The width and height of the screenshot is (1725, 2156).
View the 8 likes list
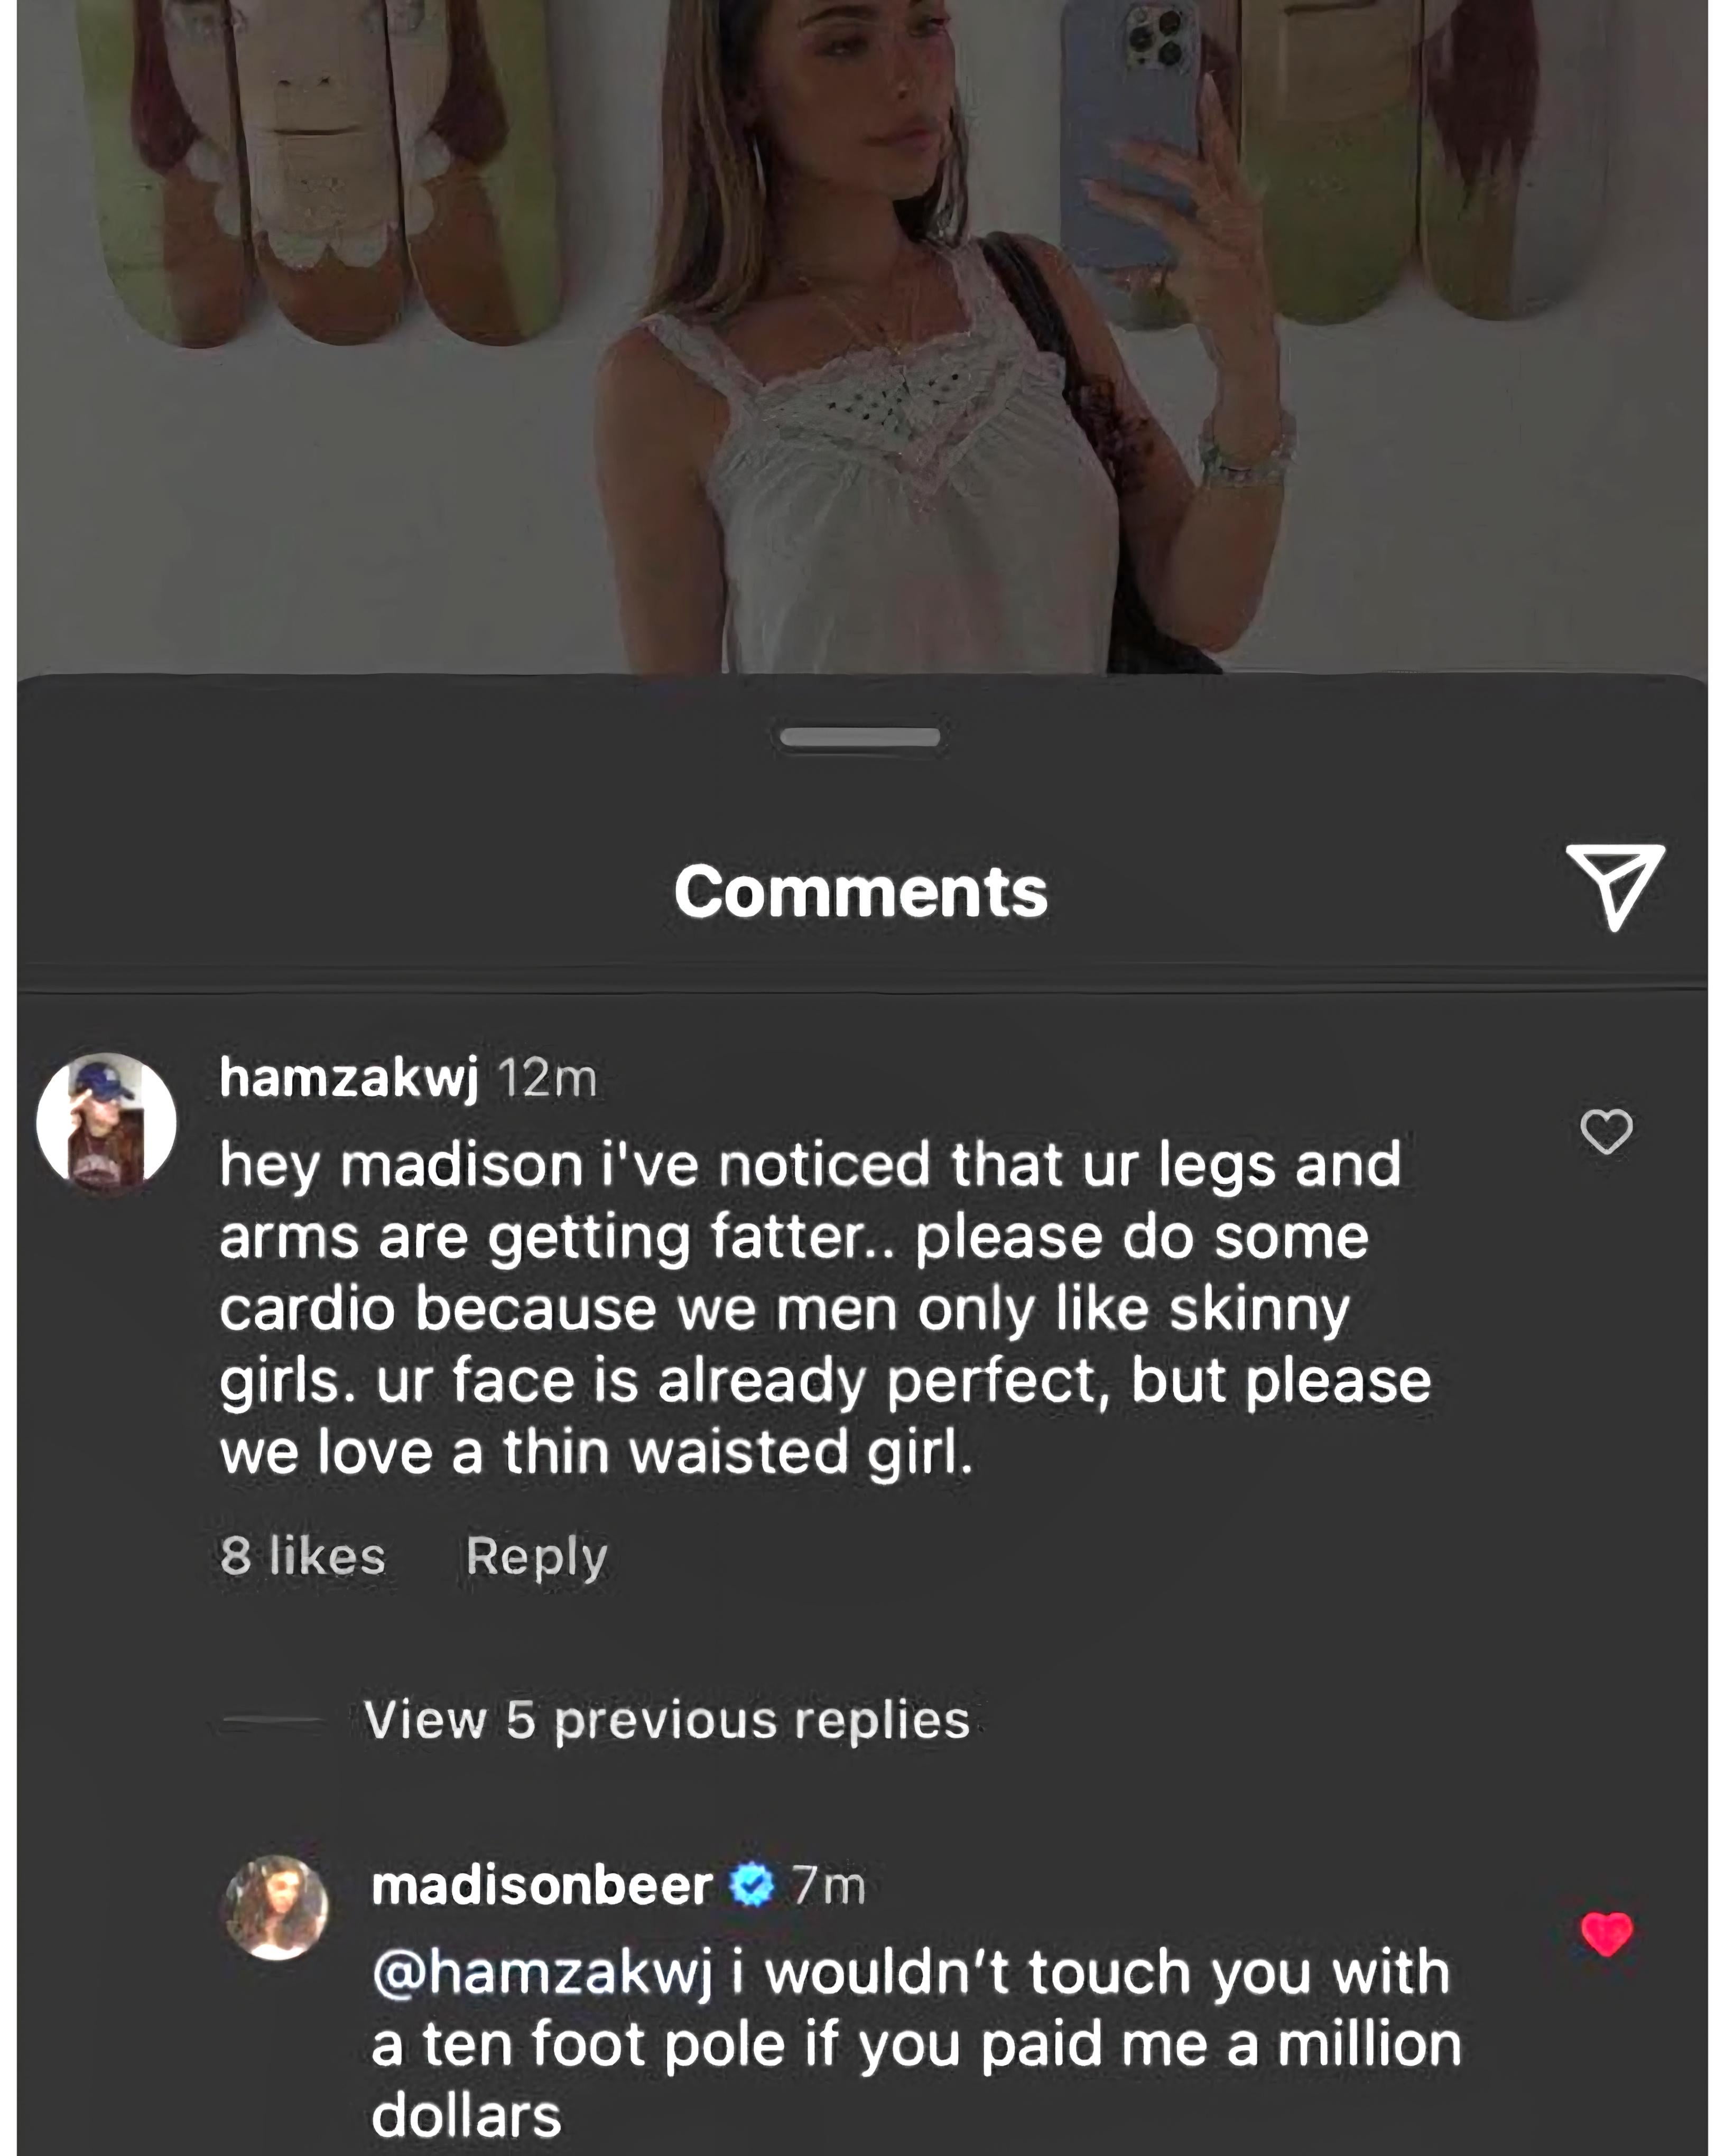pyautogui.click(x=303, y=1556)
